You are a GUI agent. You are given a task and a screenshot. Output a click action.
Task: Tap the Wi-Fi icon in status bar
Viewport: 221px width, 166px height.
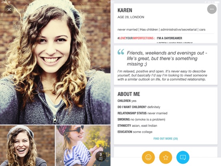coord(9,2)
